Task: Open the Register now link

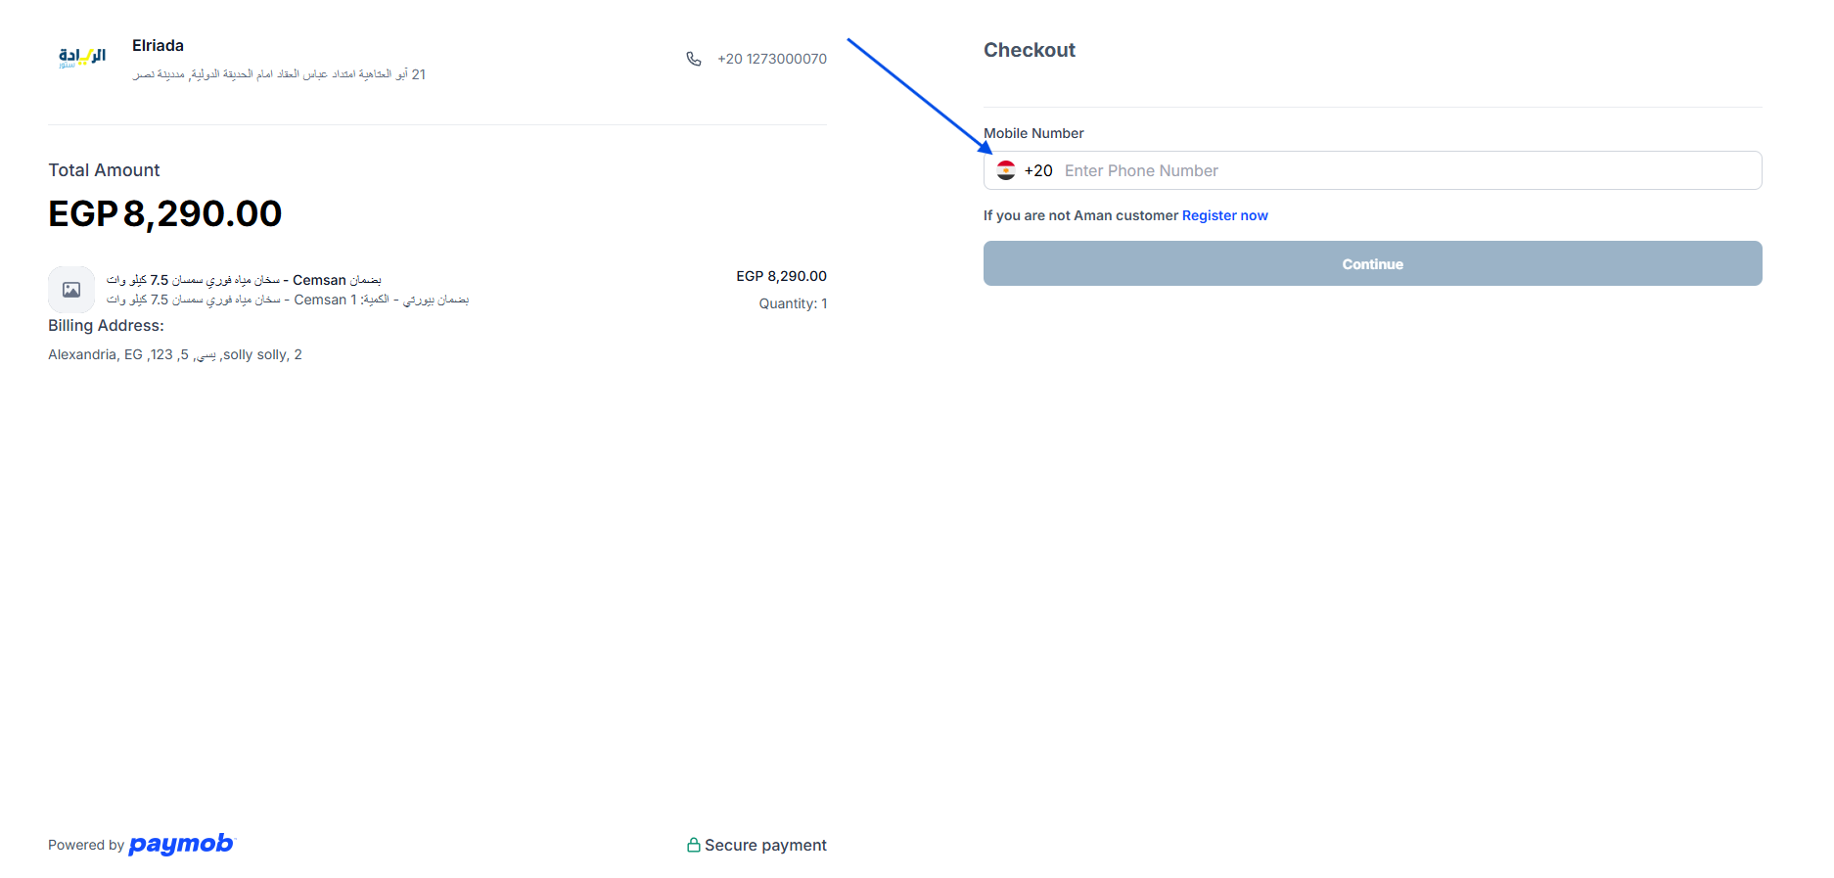Action: click(1224, 215)
